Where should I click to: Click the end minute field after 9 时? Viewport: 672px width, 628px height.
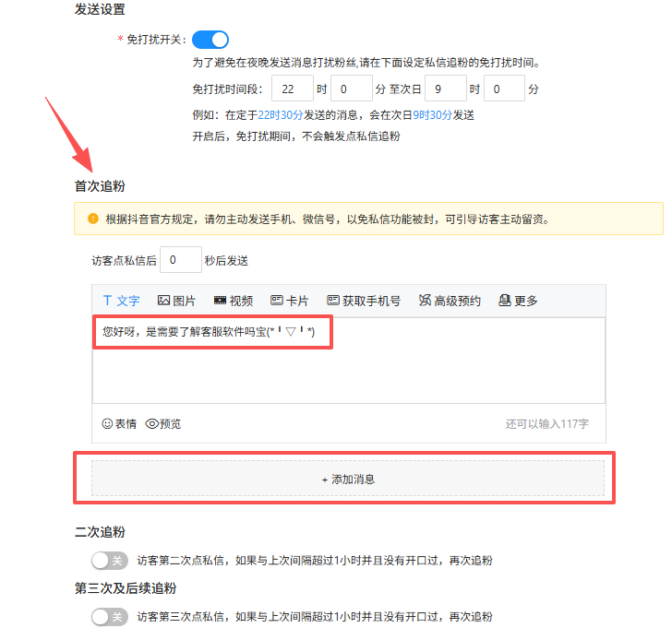(504, 89)
